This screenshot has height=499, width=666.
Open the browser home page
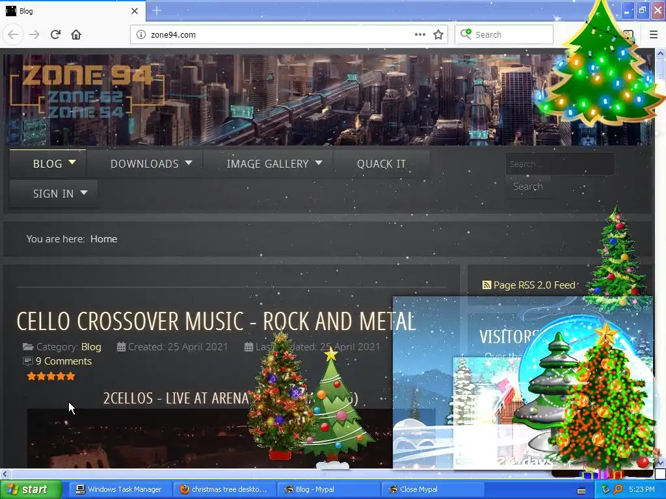pos(76,34)
